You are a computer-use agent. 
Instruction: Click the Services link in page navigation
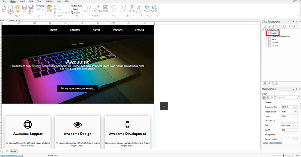tap(75, 30)
